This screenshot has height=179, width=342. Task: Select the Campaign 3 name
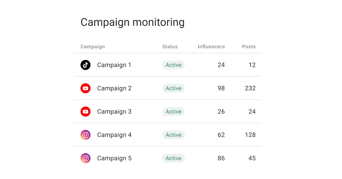(114, 112)
